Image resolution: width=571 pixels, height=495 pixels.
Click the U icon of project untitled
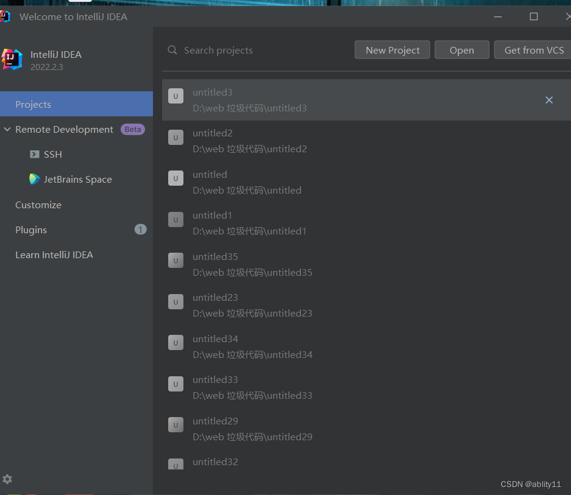click(x=176, y=178)
